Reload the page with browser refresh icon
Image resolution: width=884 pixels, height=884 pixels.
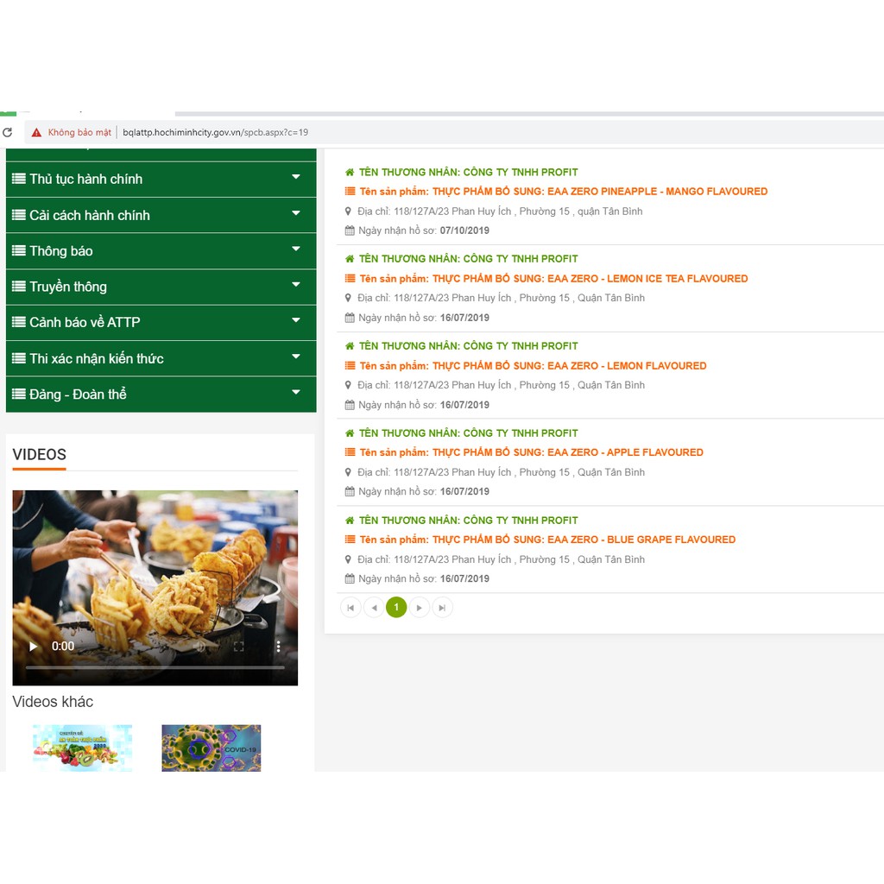click(x=8, y=132)
